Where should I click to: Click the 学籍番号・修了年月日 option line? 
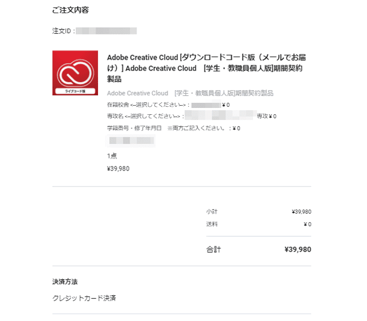click(x=173, y=128)
